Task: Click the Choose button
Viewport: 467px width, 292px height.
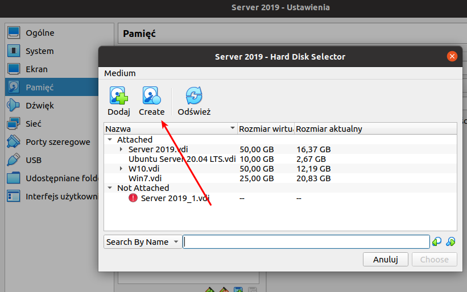Action: tap(434, 260)
